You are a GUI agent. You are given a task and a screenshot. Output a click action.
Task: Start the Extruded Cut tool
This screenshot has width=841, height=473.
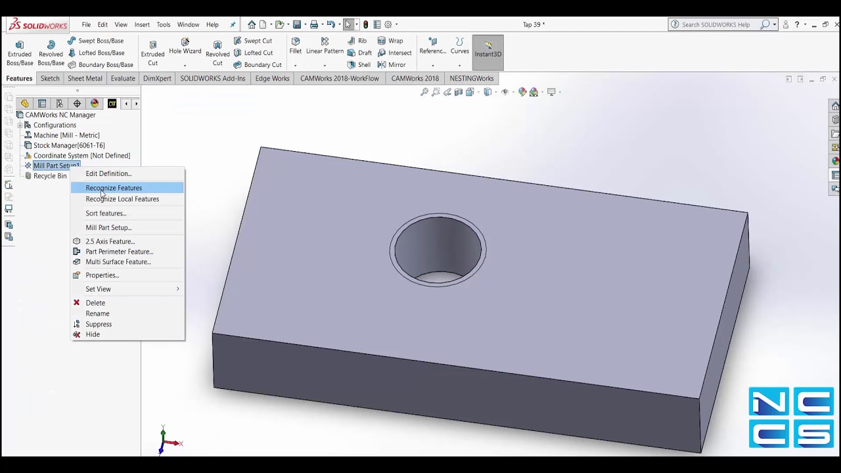pos(152,53)
